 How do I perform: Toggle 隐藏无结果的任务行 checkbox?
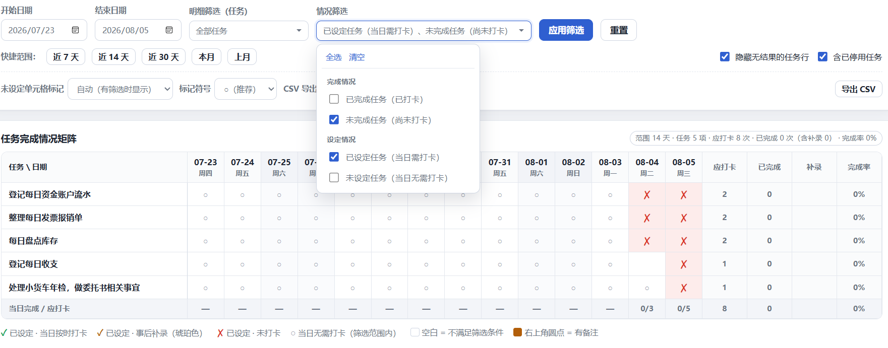[725, 57]
